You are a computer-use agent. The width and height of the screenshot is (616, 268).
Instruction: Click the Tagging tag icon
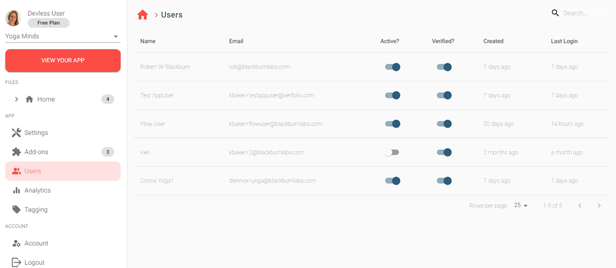16,210
